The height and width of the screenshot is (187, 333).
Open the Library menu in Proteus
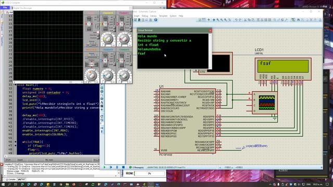[x=153, y=16]
